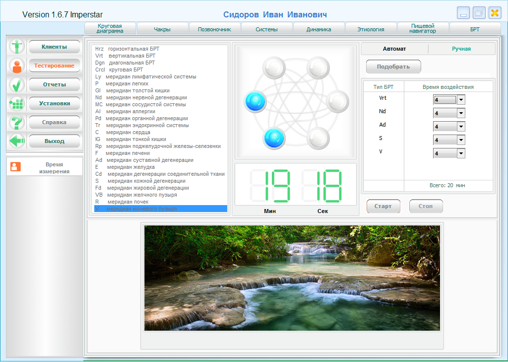Open the Позвоночник tab
Screen dimensions: 508x362
click(x=214, y=28)
